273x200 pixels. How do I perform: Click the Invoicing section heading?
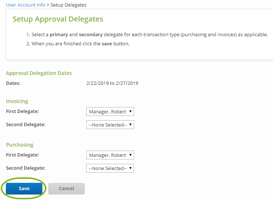[17, 101]
